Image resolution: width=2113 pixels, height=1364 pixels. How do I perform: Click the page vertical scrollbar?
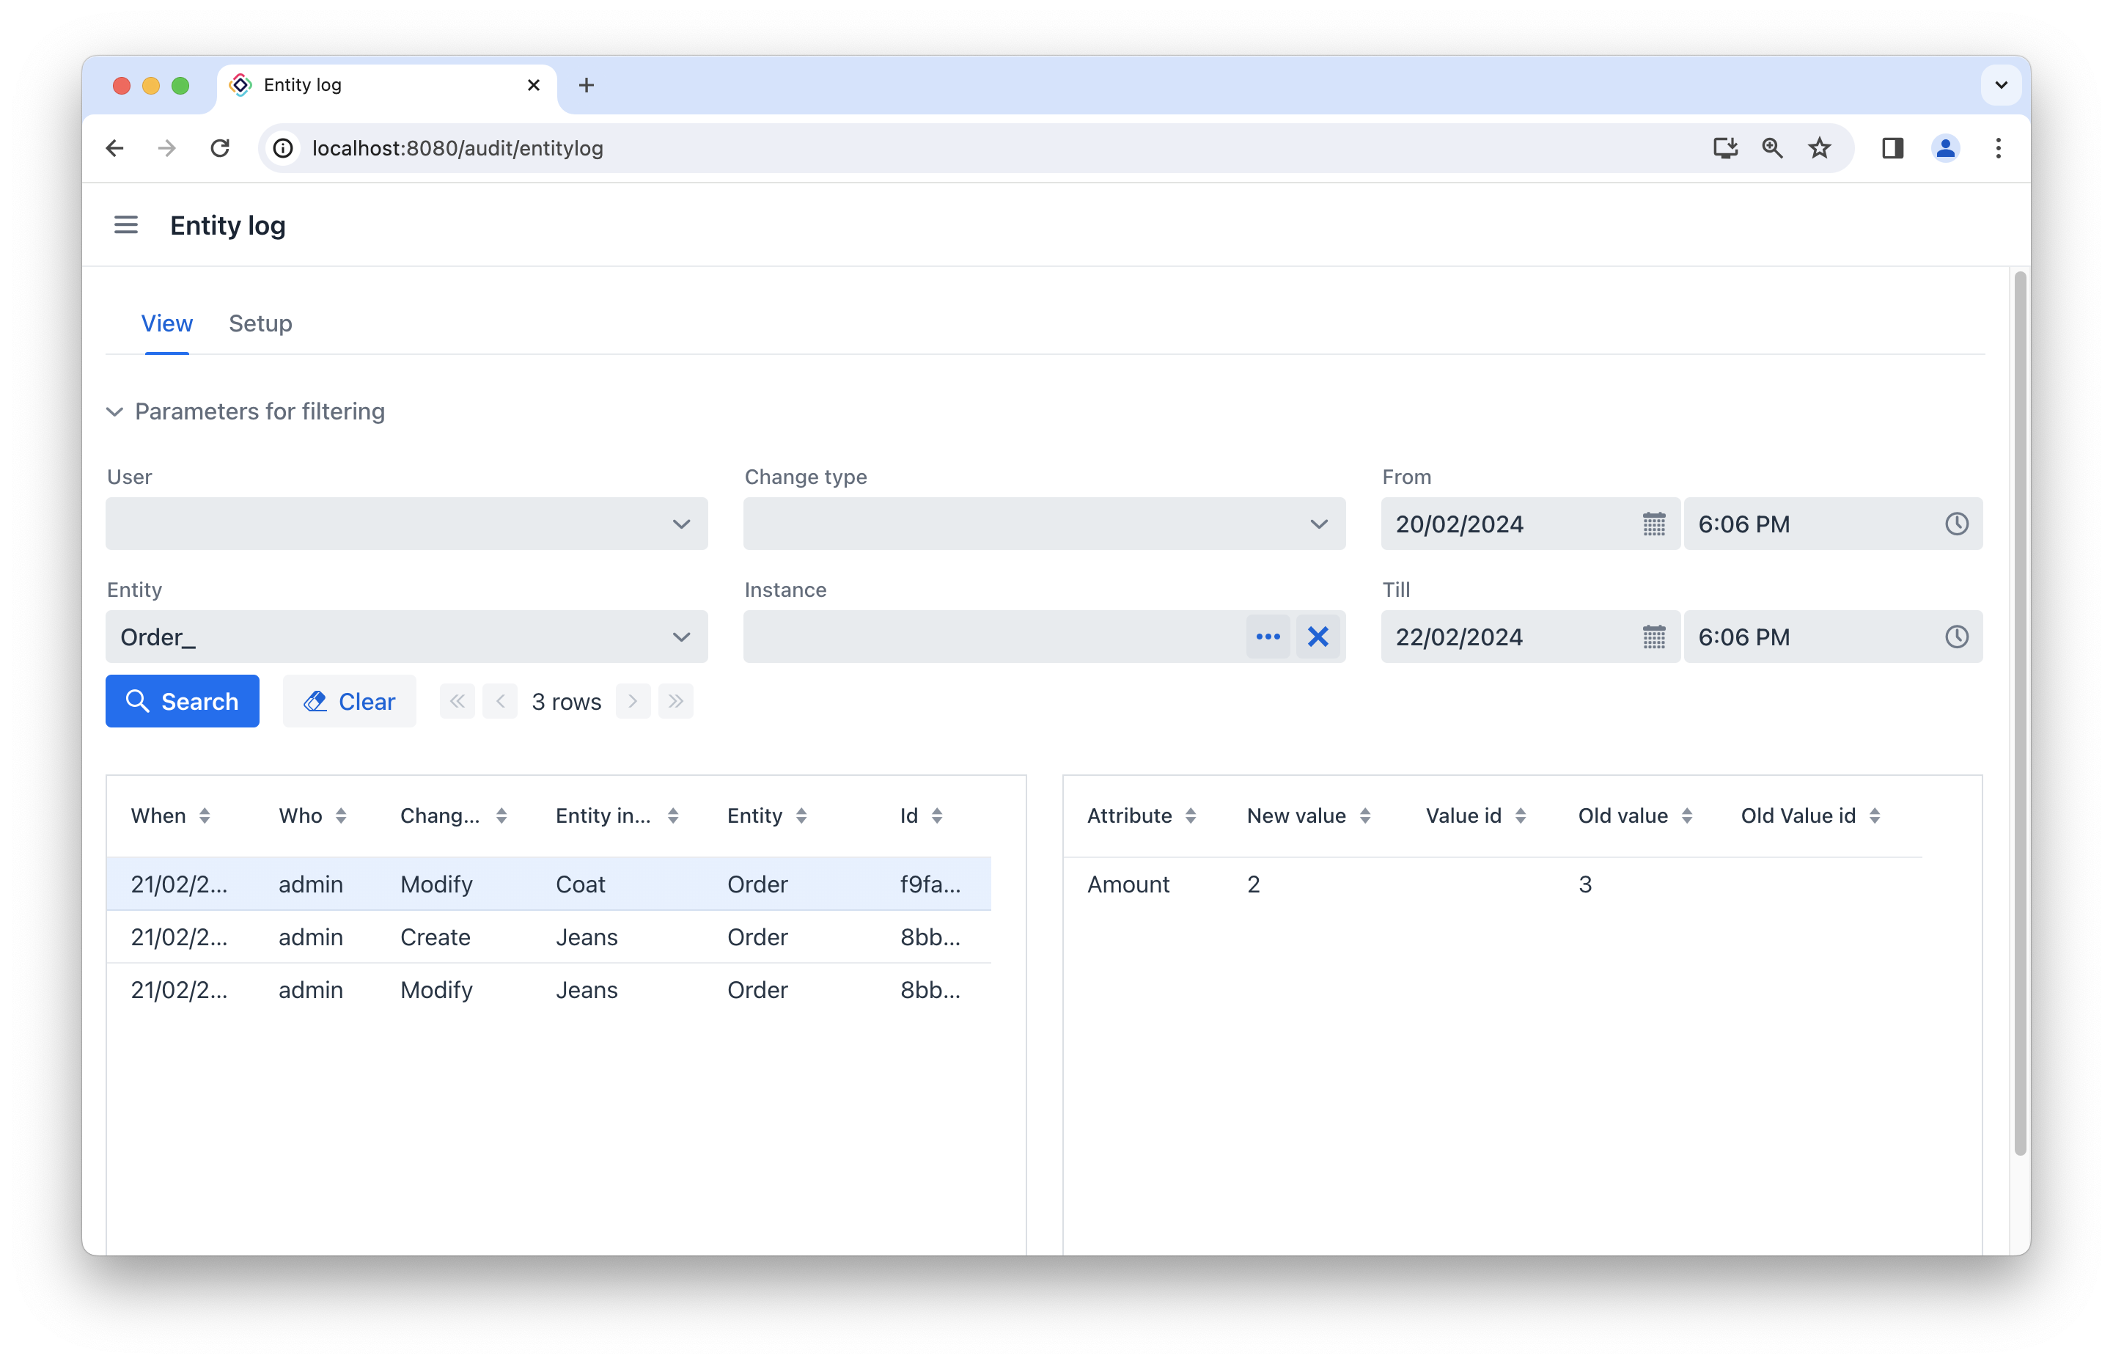tap(2019, 714)
